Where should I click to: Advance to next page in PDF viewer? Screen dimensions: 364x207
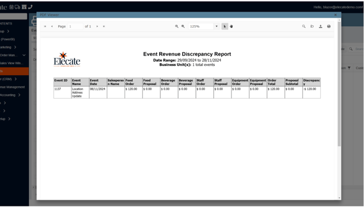(x=97, y=26)
